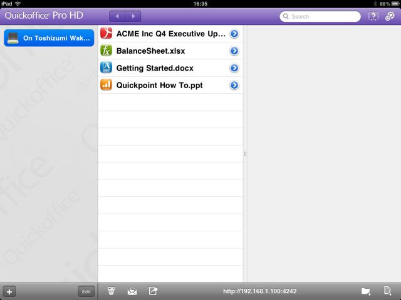Viewport: 401px width, 300px height.
Task: Open the help icon in top bar
Action: click(x=373, y=16)
